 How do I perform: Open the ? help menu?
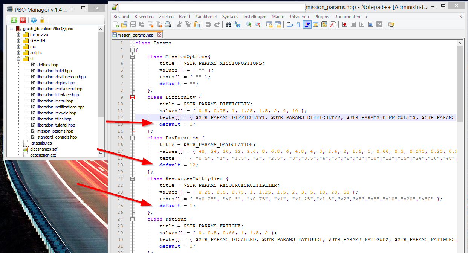tap(366, 17)
